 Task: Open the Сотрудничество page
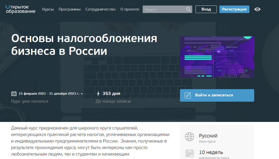click(x=101, y=9)
